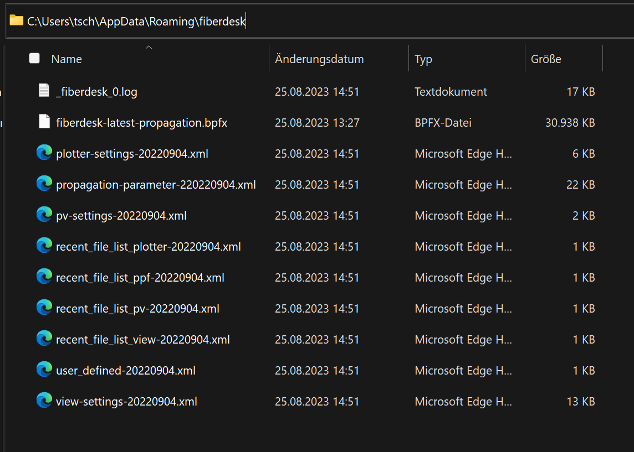Click Edge icon of recent_file_list_plotter-20220904.xml
634x452 pixels.
coord(44,246)
